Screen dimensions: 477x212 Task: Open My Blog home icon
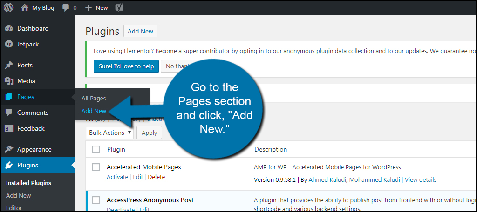coord(25,7)
